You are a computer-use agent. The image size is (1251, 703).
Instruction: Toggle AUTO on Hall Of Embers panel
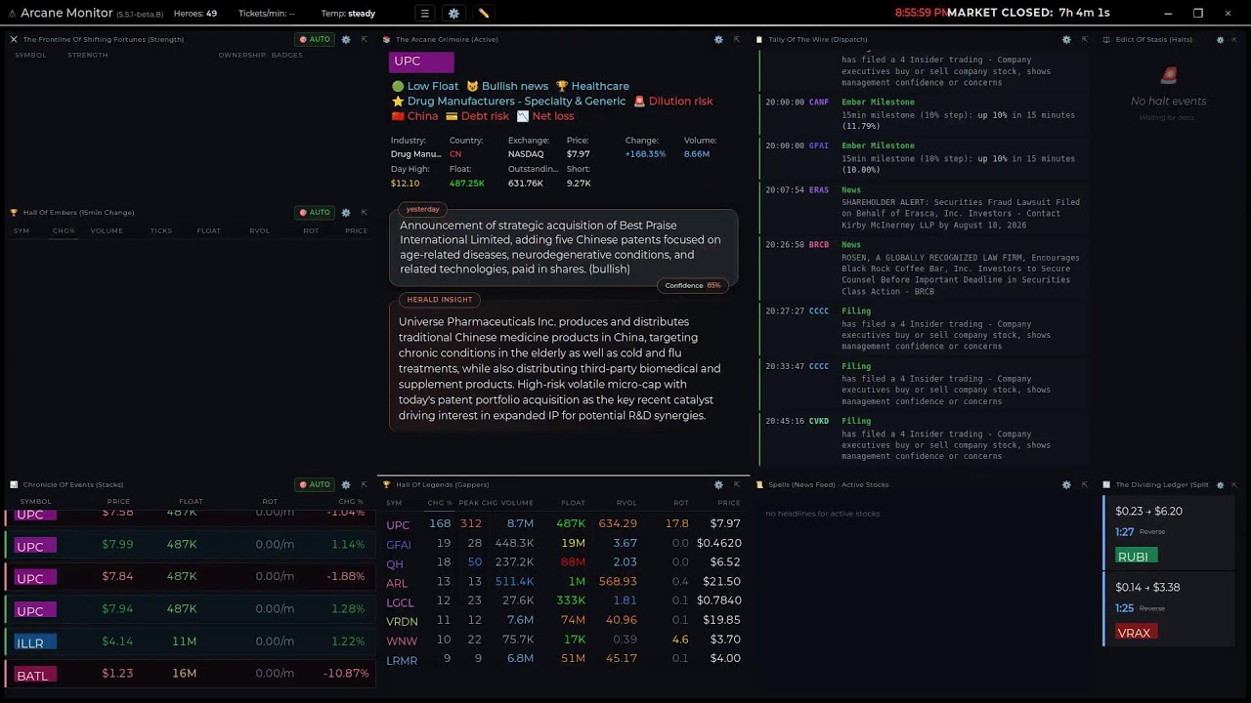[x=315, y=212]
